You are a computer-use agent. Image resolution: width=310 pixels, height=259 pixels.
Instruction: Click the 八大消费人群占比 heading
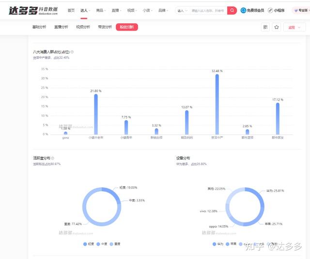pos(51,52)
